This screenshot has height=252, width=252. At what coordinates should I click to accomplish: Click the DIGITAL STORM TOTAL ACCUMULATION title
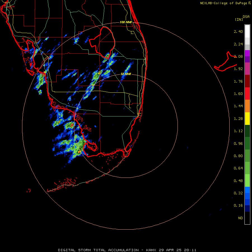[98, 250]
